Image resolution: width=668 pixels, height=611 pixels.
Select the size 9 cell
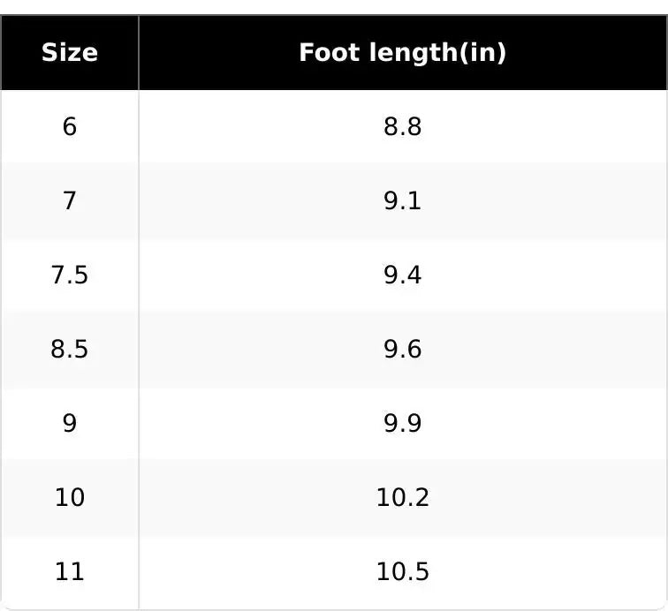tap(70, 423)
